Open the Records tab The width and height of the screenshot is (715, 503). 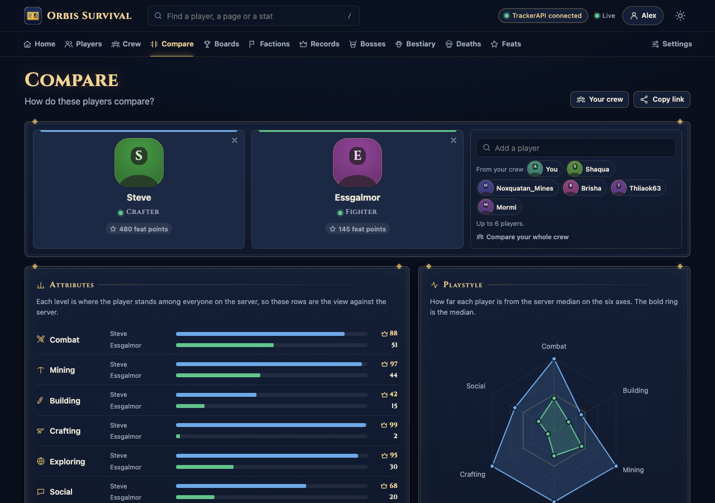[320, 44]
